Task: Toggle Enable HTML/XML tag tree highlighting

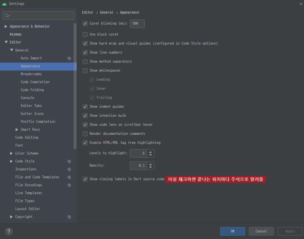Action: tap(85, 143)
